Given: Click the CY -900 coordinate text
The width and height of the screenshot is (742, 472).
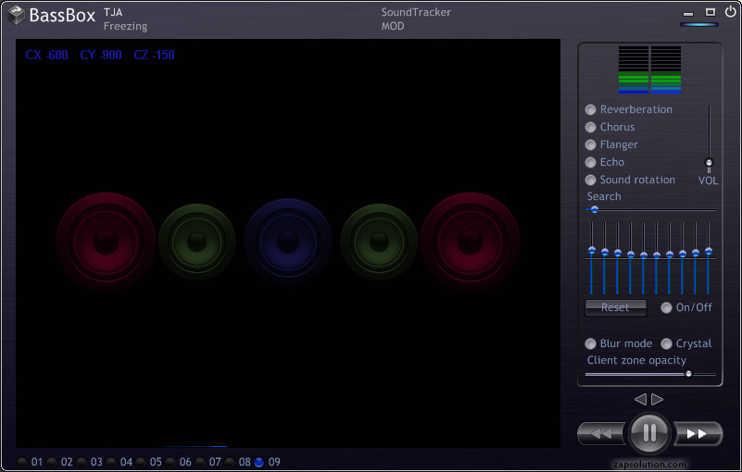Looking at the screenshot, I should coord(101,55).
